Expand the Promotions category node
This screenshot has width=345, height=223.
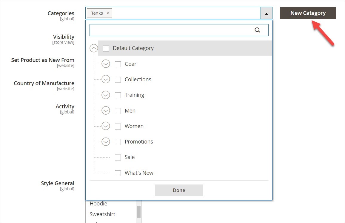click(106, 142)
